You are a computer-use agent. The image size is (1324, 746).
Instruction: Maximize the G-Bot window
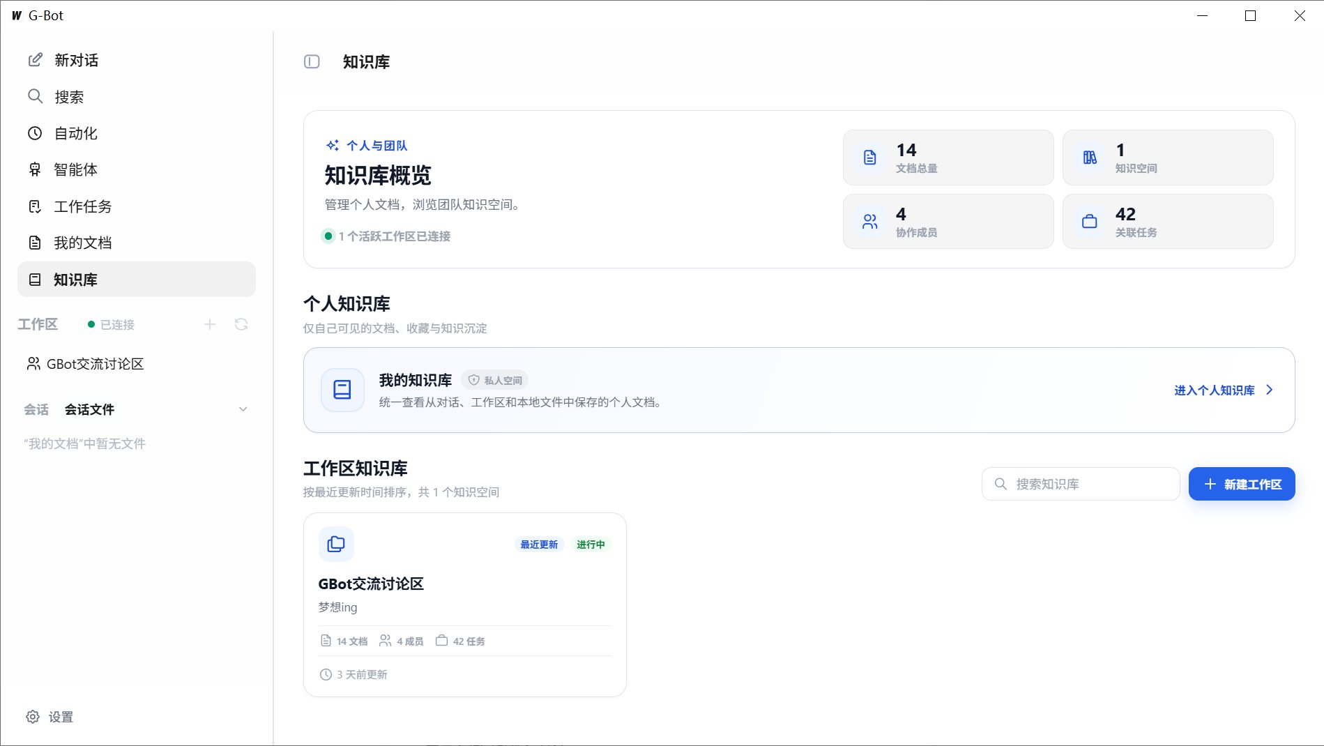tap(1251, 15)
